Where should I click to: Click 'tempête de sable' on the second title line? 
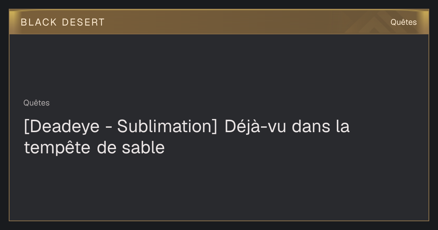coord(94,148)
